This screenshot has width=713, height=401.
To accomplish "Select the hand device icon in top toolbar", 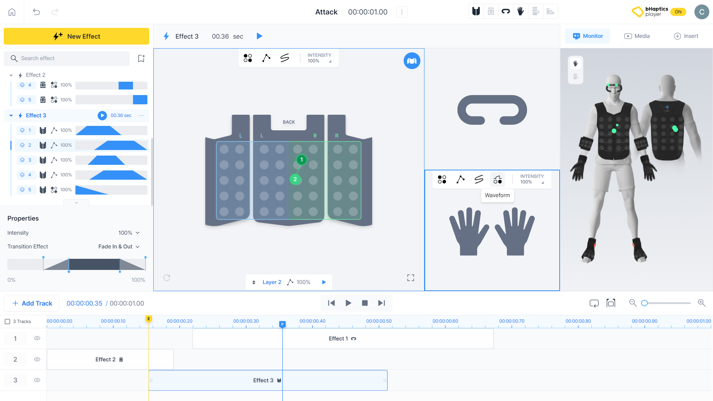I will click(535, 12).
